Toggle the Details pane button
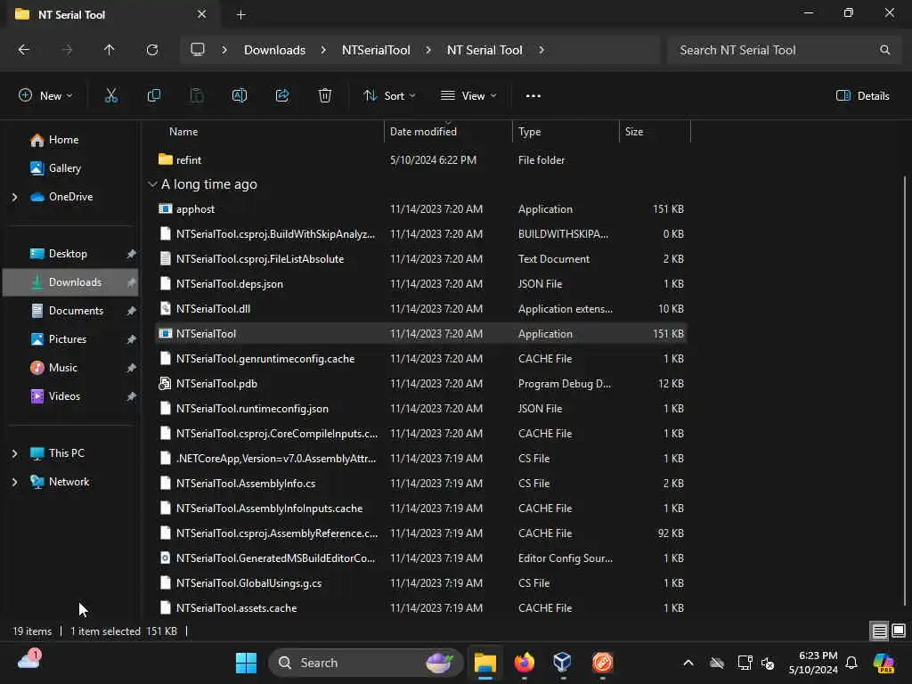Screen dimensions: 912x684 [862, 96]
